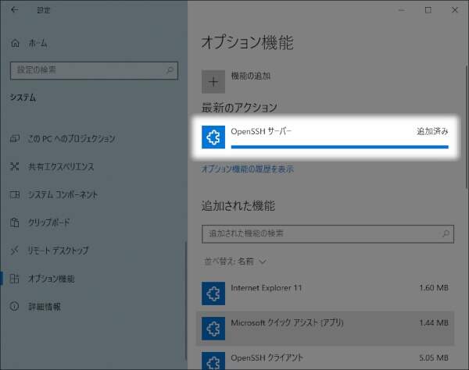
Task: Click the sidebar vertical scrollbar
Action: click(x=186, y=301)
